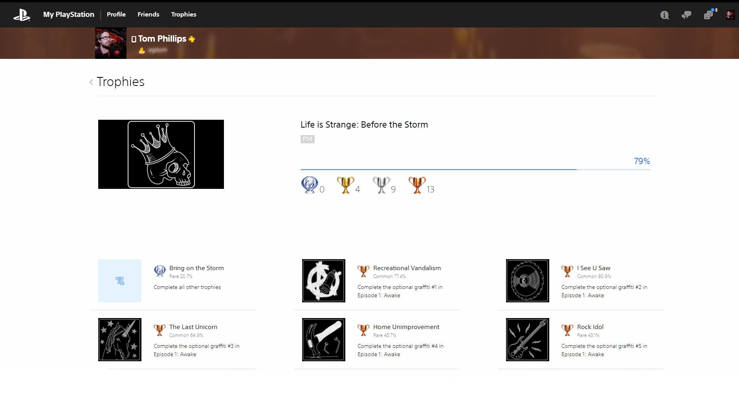Image resolution: width=739 pixels, height=417 pixels.
Task: Click platinum trophy icon beside Bring on the Storm
Action: (160, 271)
